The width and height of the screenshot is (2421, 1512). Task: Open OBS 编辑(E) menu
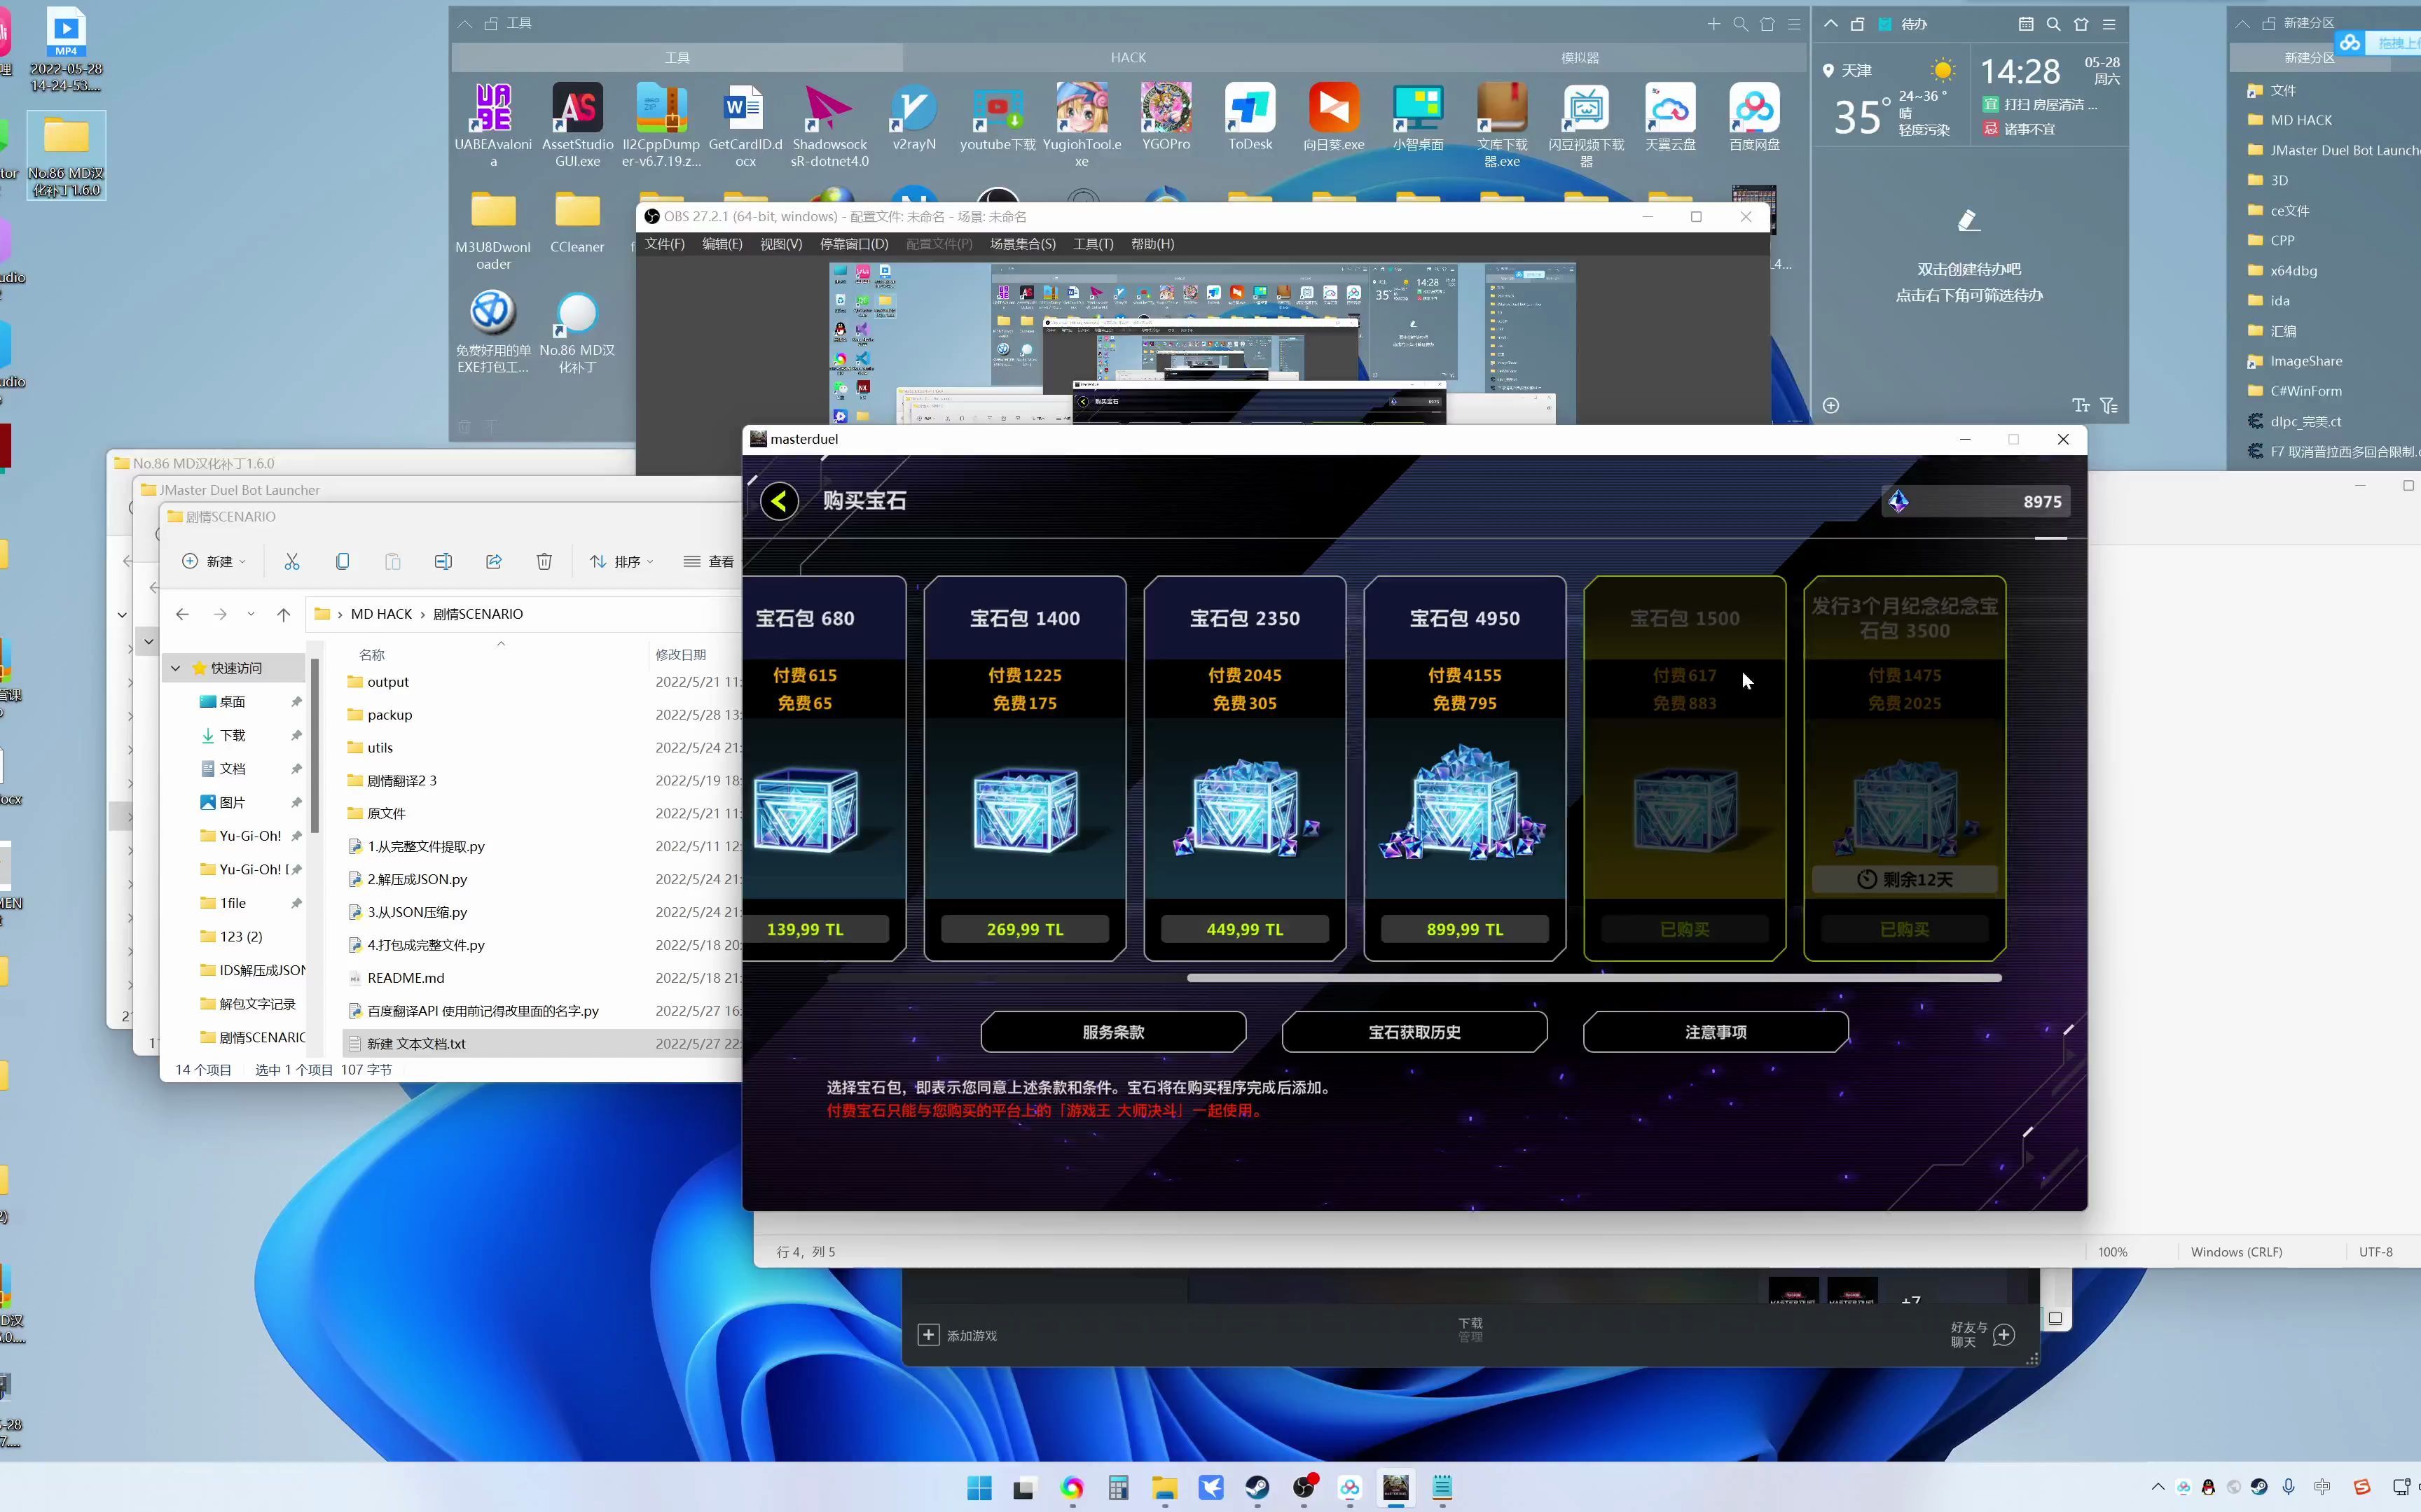pos(722,244)
